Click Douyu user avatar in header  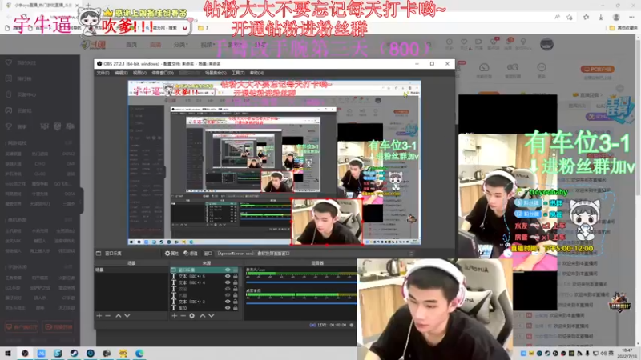coord(546,44)
